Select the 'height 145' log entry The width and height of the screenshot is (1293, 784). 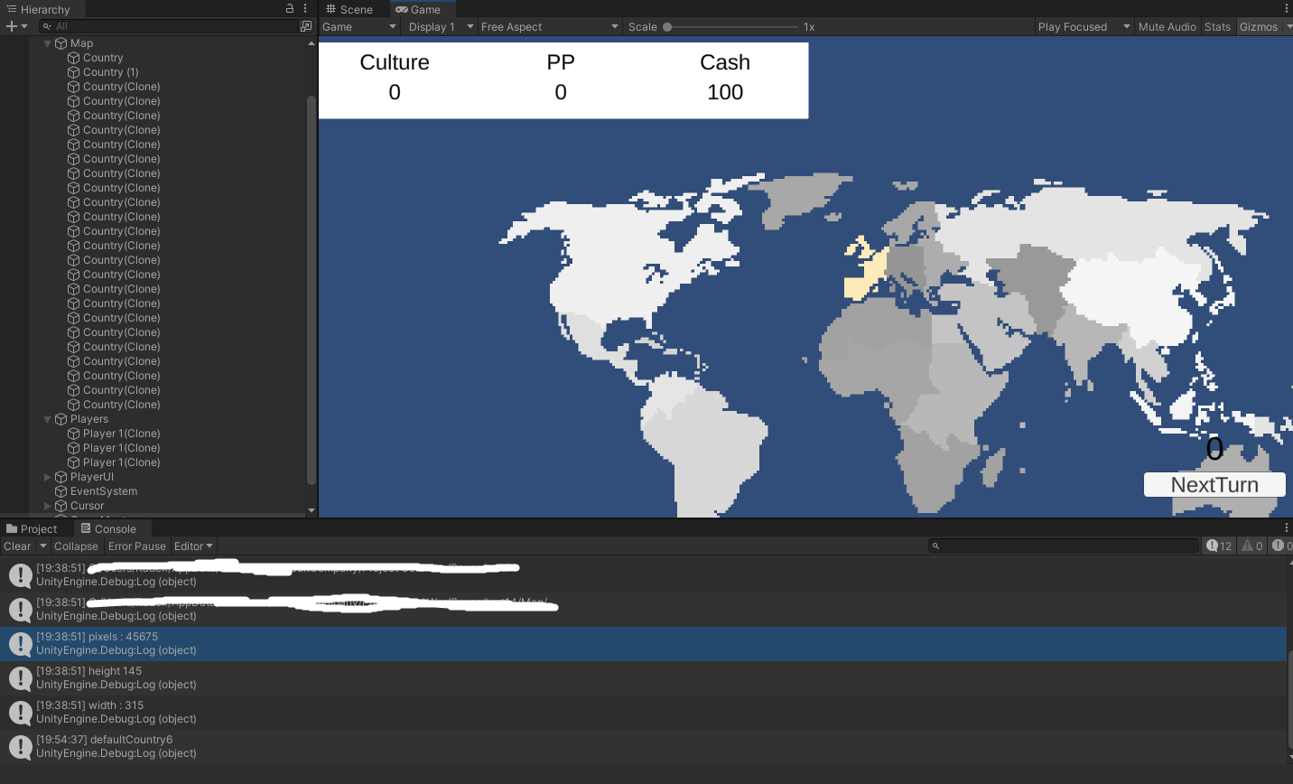coord(643,678)
